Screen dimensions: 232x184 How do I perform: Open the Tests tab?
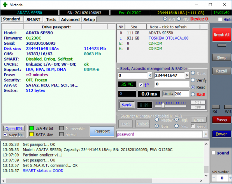(51, 19)
